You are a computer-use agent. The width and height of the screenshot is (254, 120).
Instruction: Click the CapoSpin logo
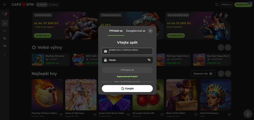coord(23,5)
